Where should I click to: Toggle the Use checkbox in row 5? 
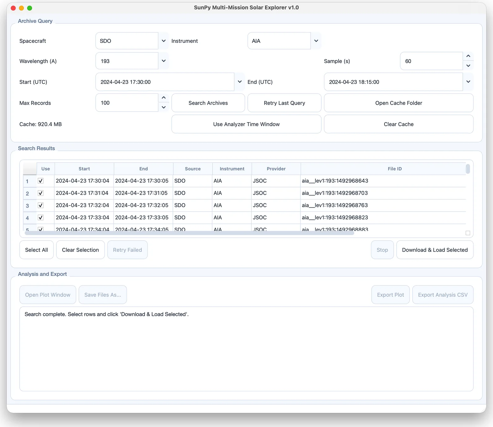pos(41,229)
